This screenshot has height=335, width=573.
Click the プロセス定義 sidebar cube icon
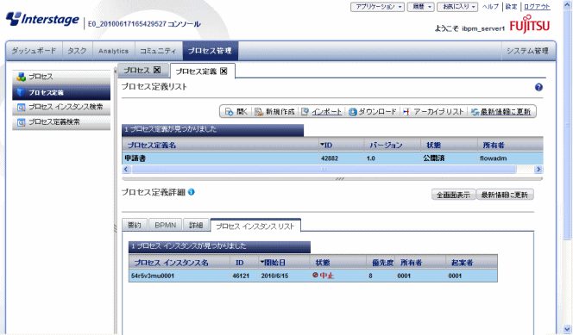(22, 92)
